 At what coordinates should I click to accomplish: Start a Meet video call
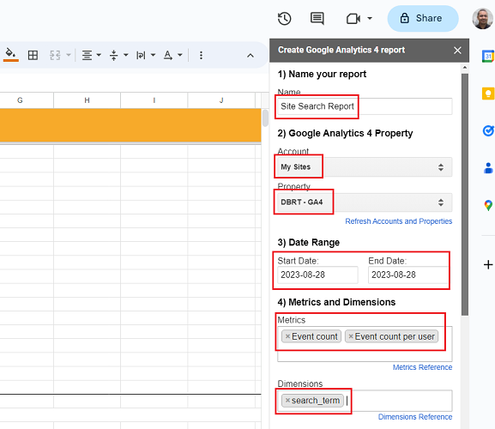(x=353, y=19)
